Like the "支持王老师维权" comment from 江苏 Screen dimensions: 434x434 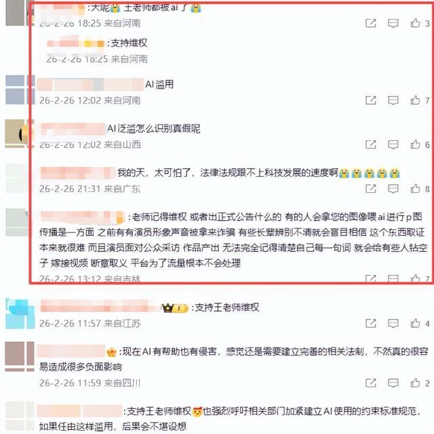(415, 323)
